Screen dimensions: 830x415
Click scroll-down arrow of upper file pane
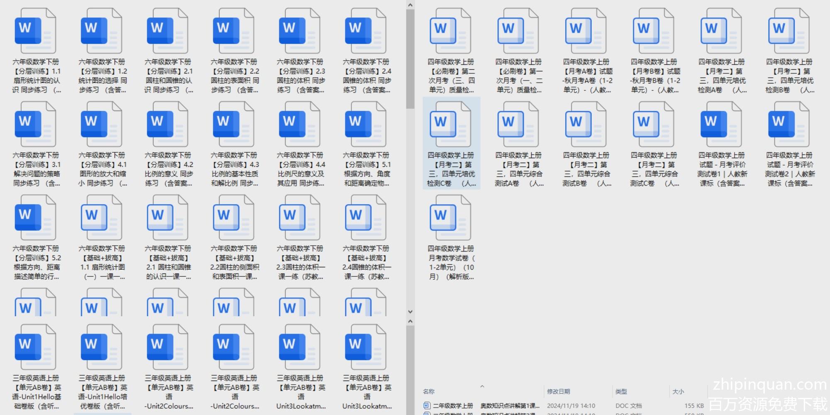pos(410,312)
